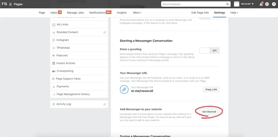This screenshot has width=278, height=137.
Task: Open the settings gear icon
Action: tap(267, 4)
